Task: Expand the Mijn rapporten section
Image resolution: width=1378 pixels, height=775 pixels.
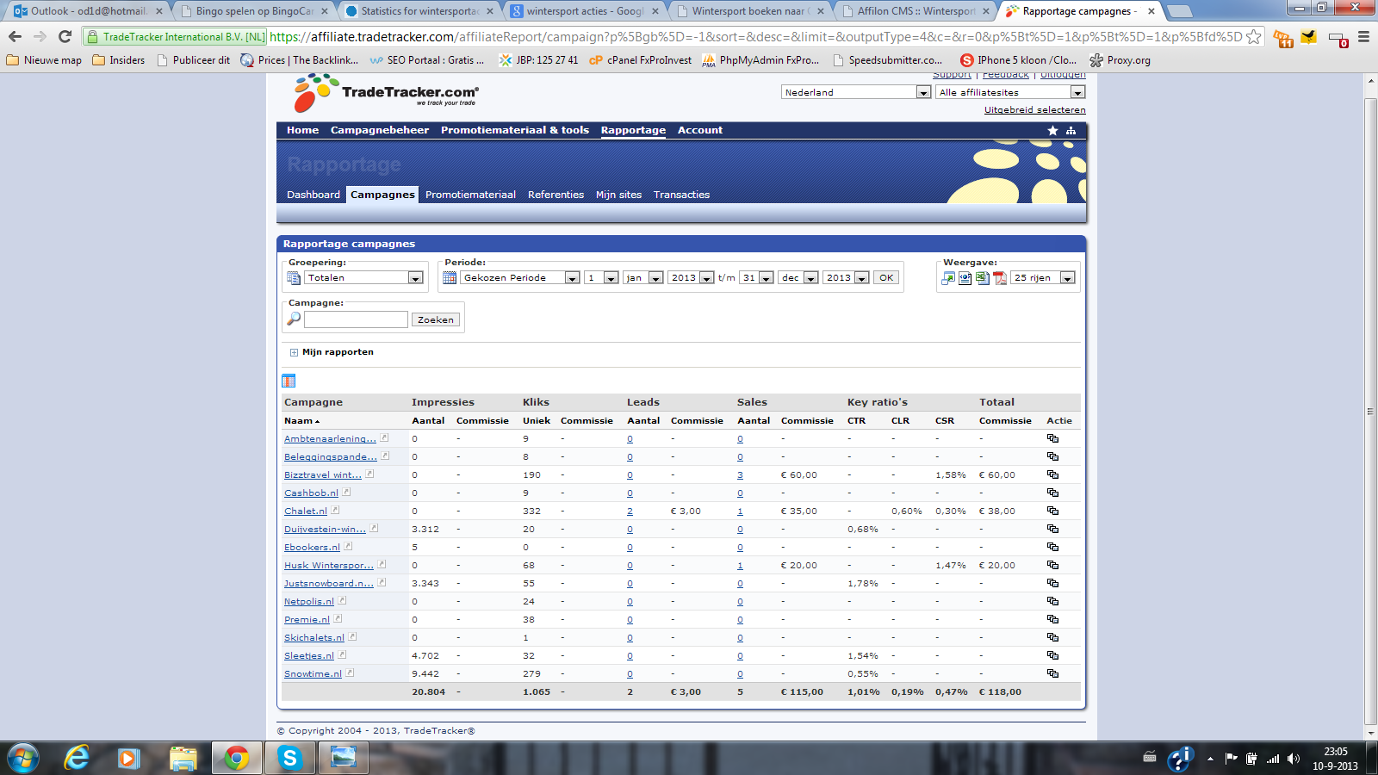Action: coord(294,352)
